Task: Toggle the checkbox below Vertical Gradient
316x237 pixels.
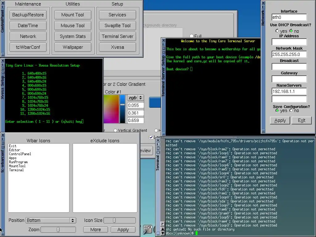Action: click(151, 137)
